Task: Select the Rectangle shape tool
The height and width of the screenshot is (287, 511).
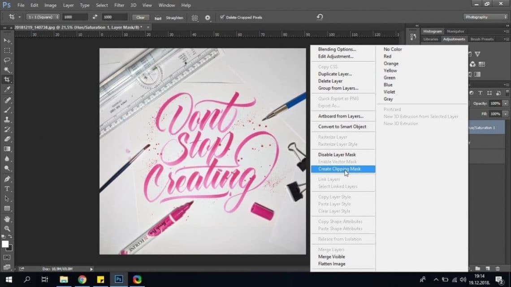Action: (x=7, y=208)
